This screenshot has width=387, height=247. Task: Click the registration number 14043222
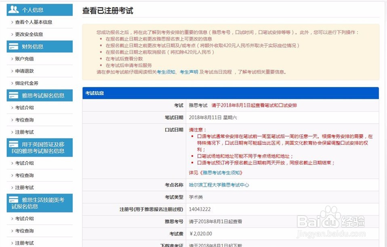(200, 209)
